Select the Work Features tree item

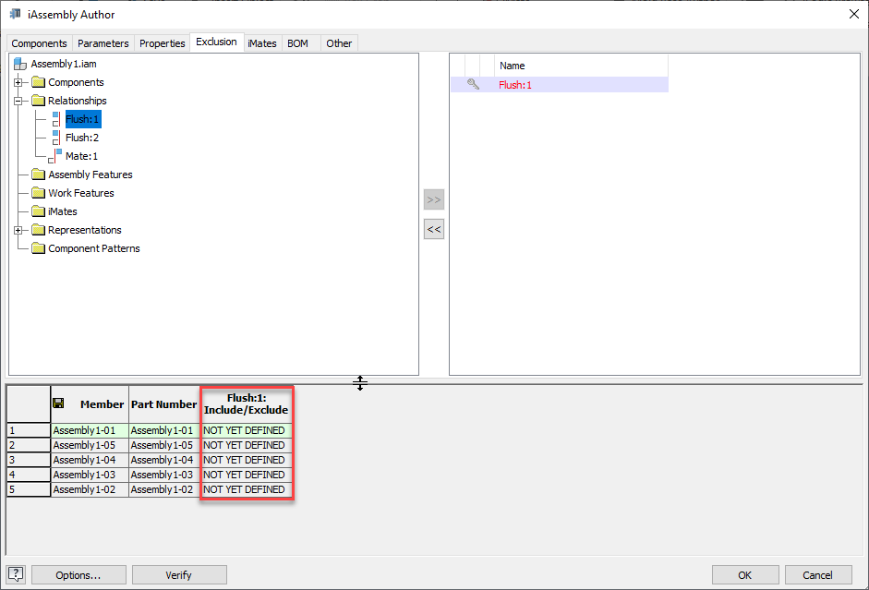[81, 193]
